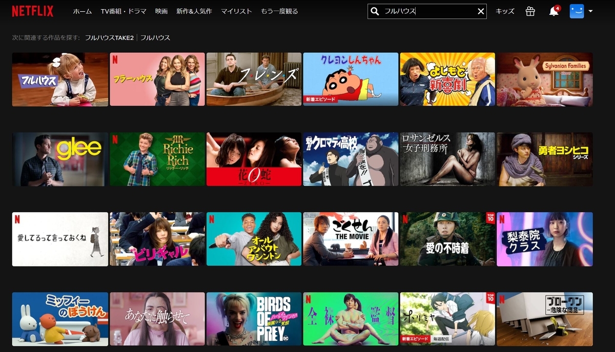Open the よしもと新喜劇 thumbnail
This screenshot has width=615, height=352.
point(447,79)
